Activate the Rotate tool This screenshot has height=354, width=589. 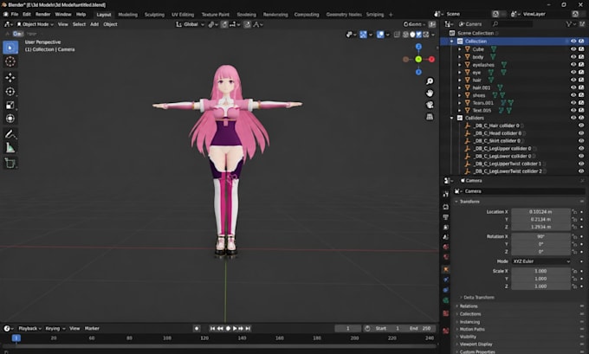point(10,91)
